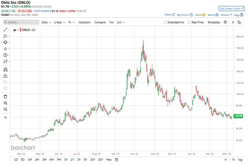Select the 3M period
The width and height of the screenshot is (248, 166).
tap(44, 160)
